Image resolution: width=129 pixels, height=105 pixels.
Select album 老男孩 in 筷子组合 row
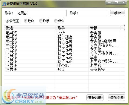(95, 37)
